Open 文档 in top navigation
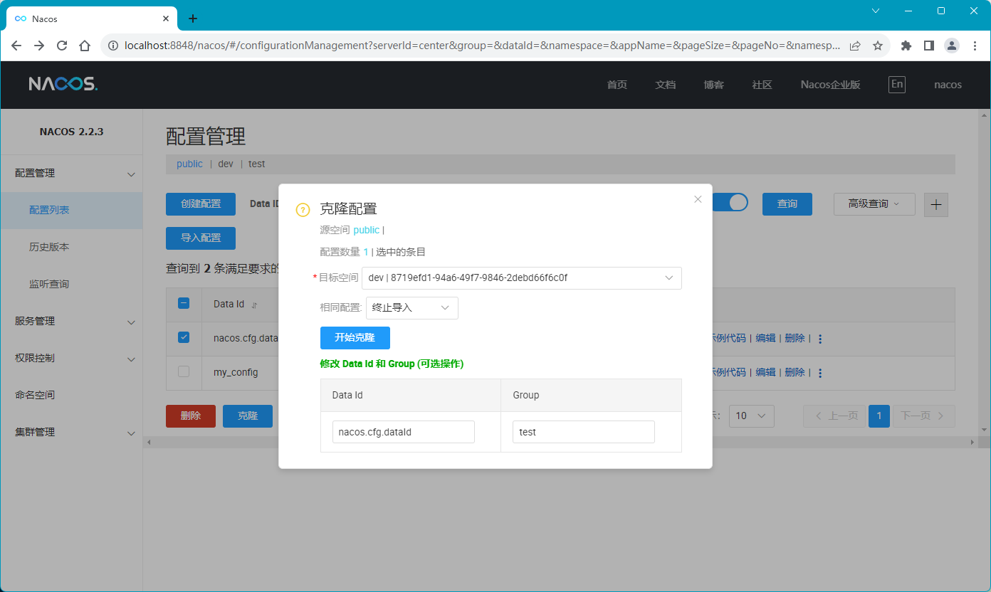The height and width of the screenshot is (592, 991). pos(666,85)
